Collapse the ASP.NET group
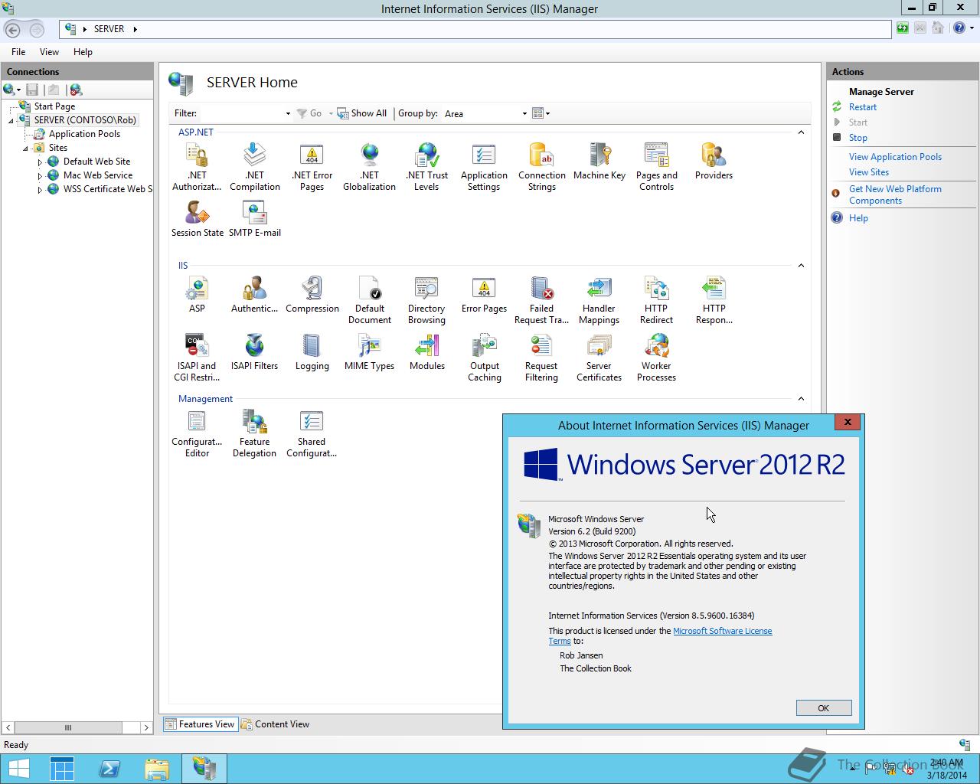 click(x=801, y=132)
